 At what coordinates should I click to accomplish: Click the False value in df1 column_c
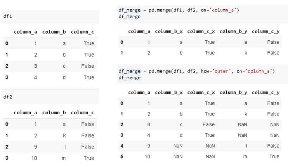point(88,66)
